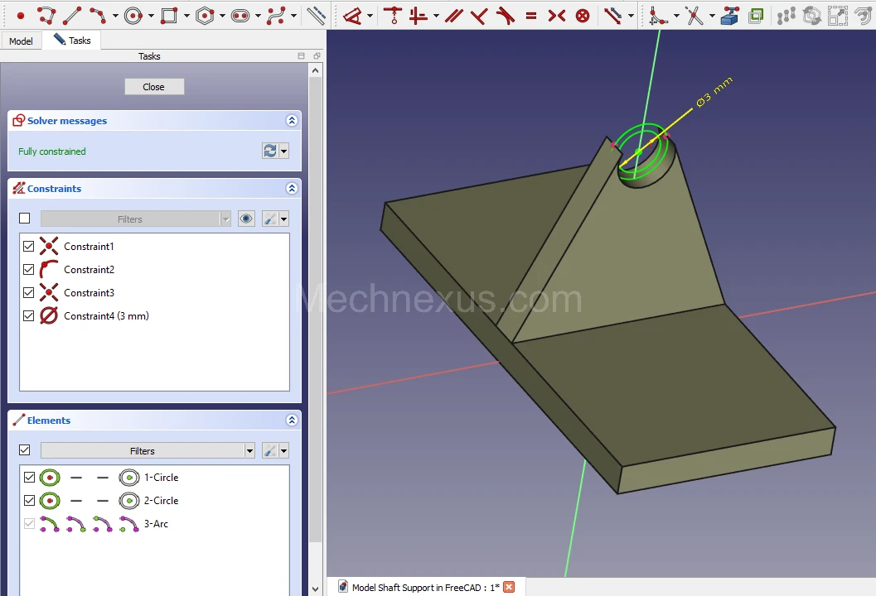Image resolution: width=876 pixels, height=596 pixels.
Task: Click the Close button in Tasks
Action: [154, 87]
